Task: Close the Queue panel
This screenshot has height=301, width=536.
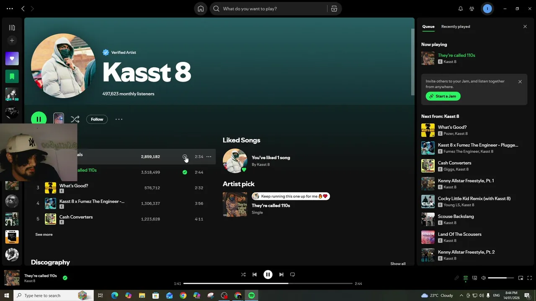Action: point(525,26)
